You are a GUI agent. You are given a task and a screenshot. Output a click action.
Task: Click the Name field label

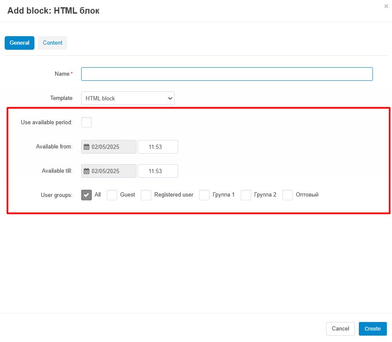point(62,74)
